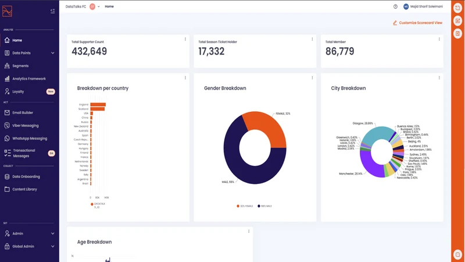Toggle 68% MALE legend item

coord(264,206)
